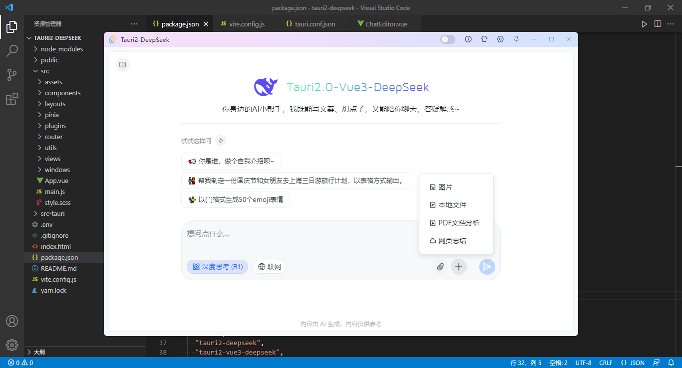This screenshot has width=682, height=368.
Task: Switch to the vite.config.js editor tab
Action: [x=247, y=24]
